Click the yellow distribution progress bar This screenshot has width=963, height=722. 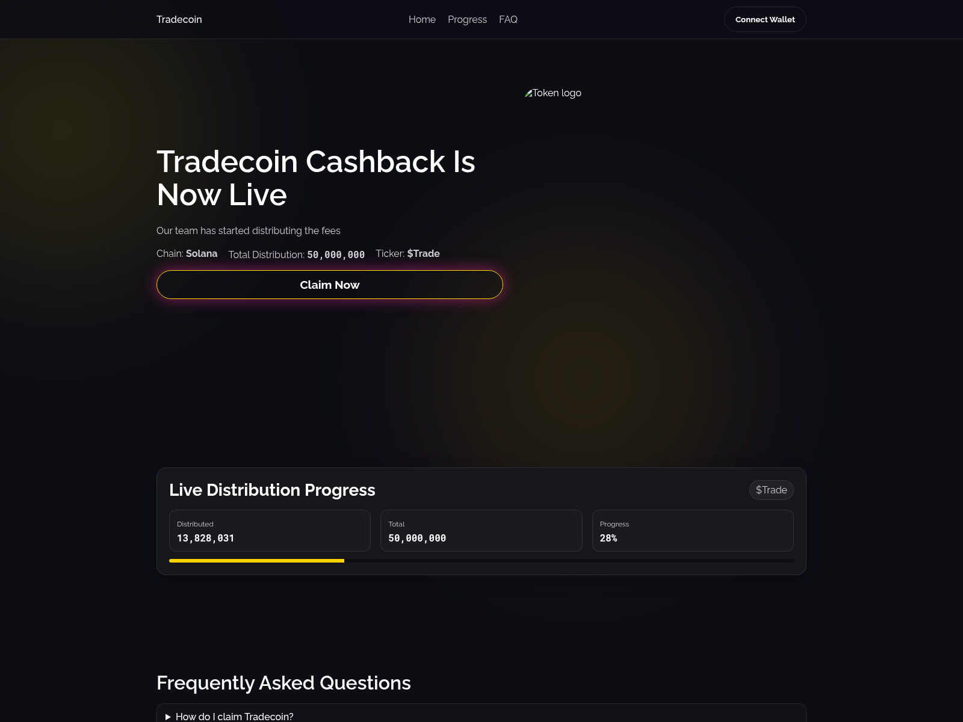click(x=256, y=560)
